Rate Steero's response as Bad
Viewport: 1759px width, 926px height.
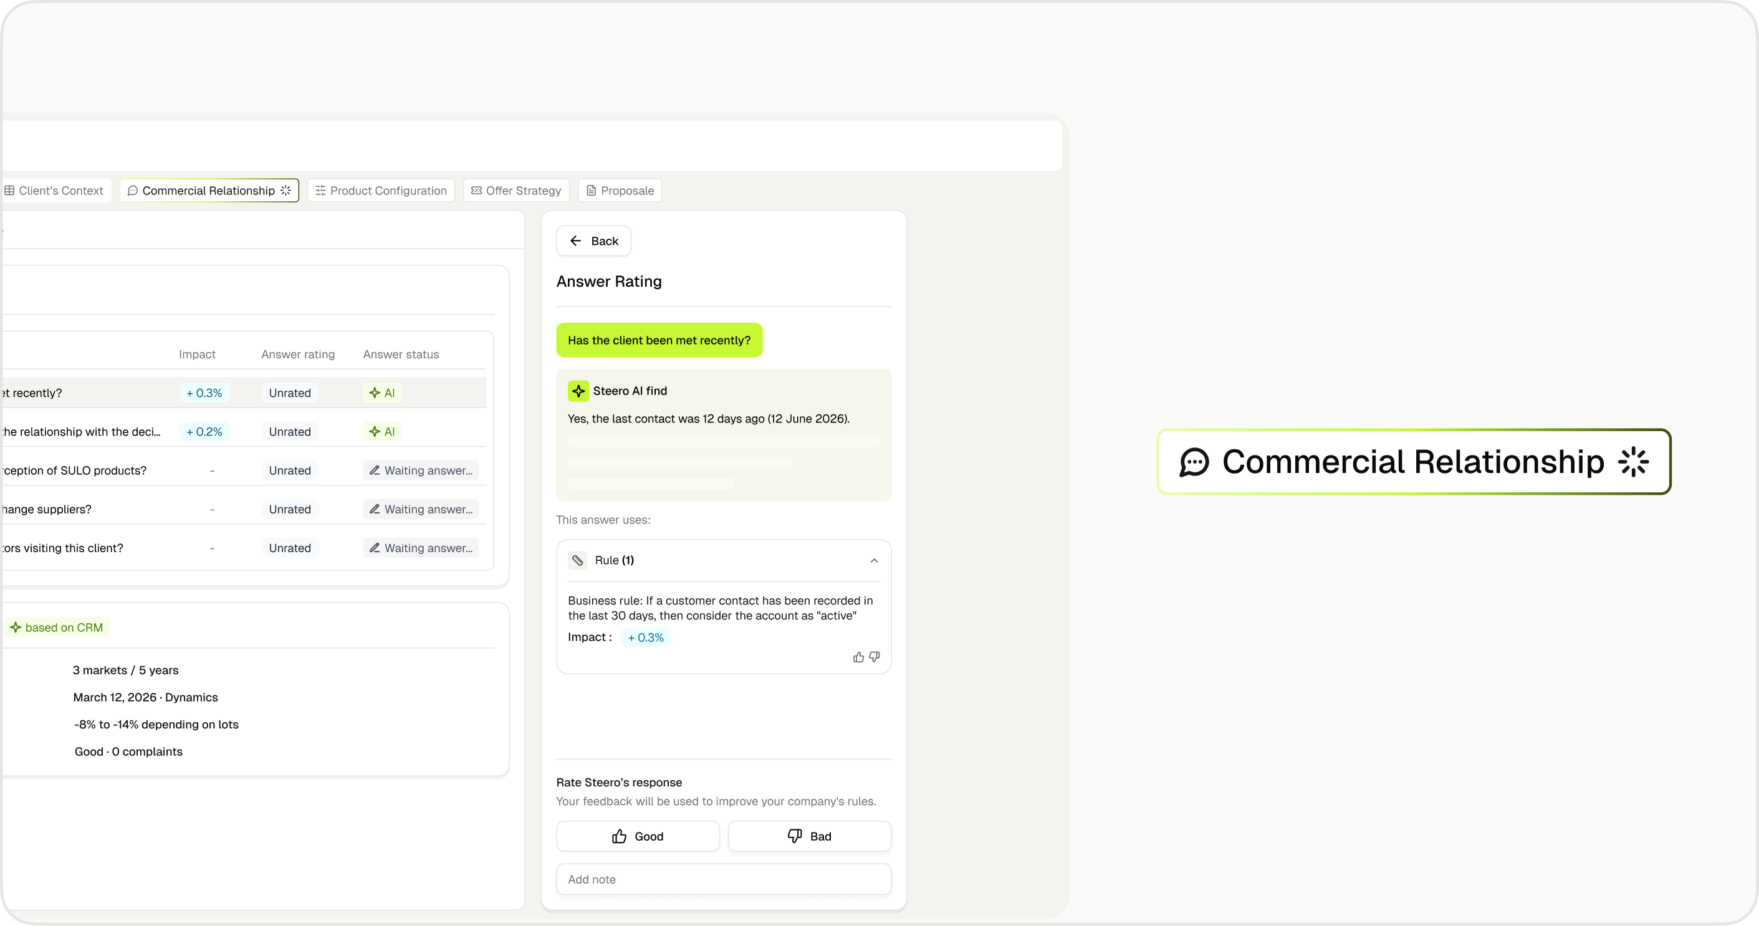809,836
